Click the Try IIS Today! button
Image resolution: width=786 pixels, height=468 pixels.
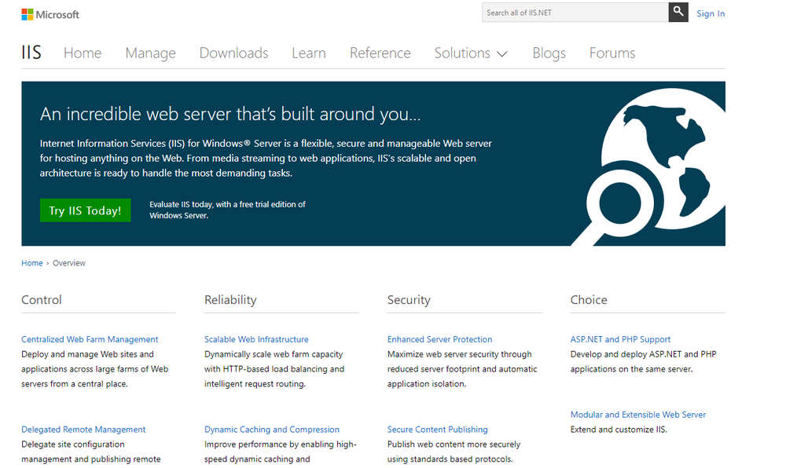tap(85, 210)
